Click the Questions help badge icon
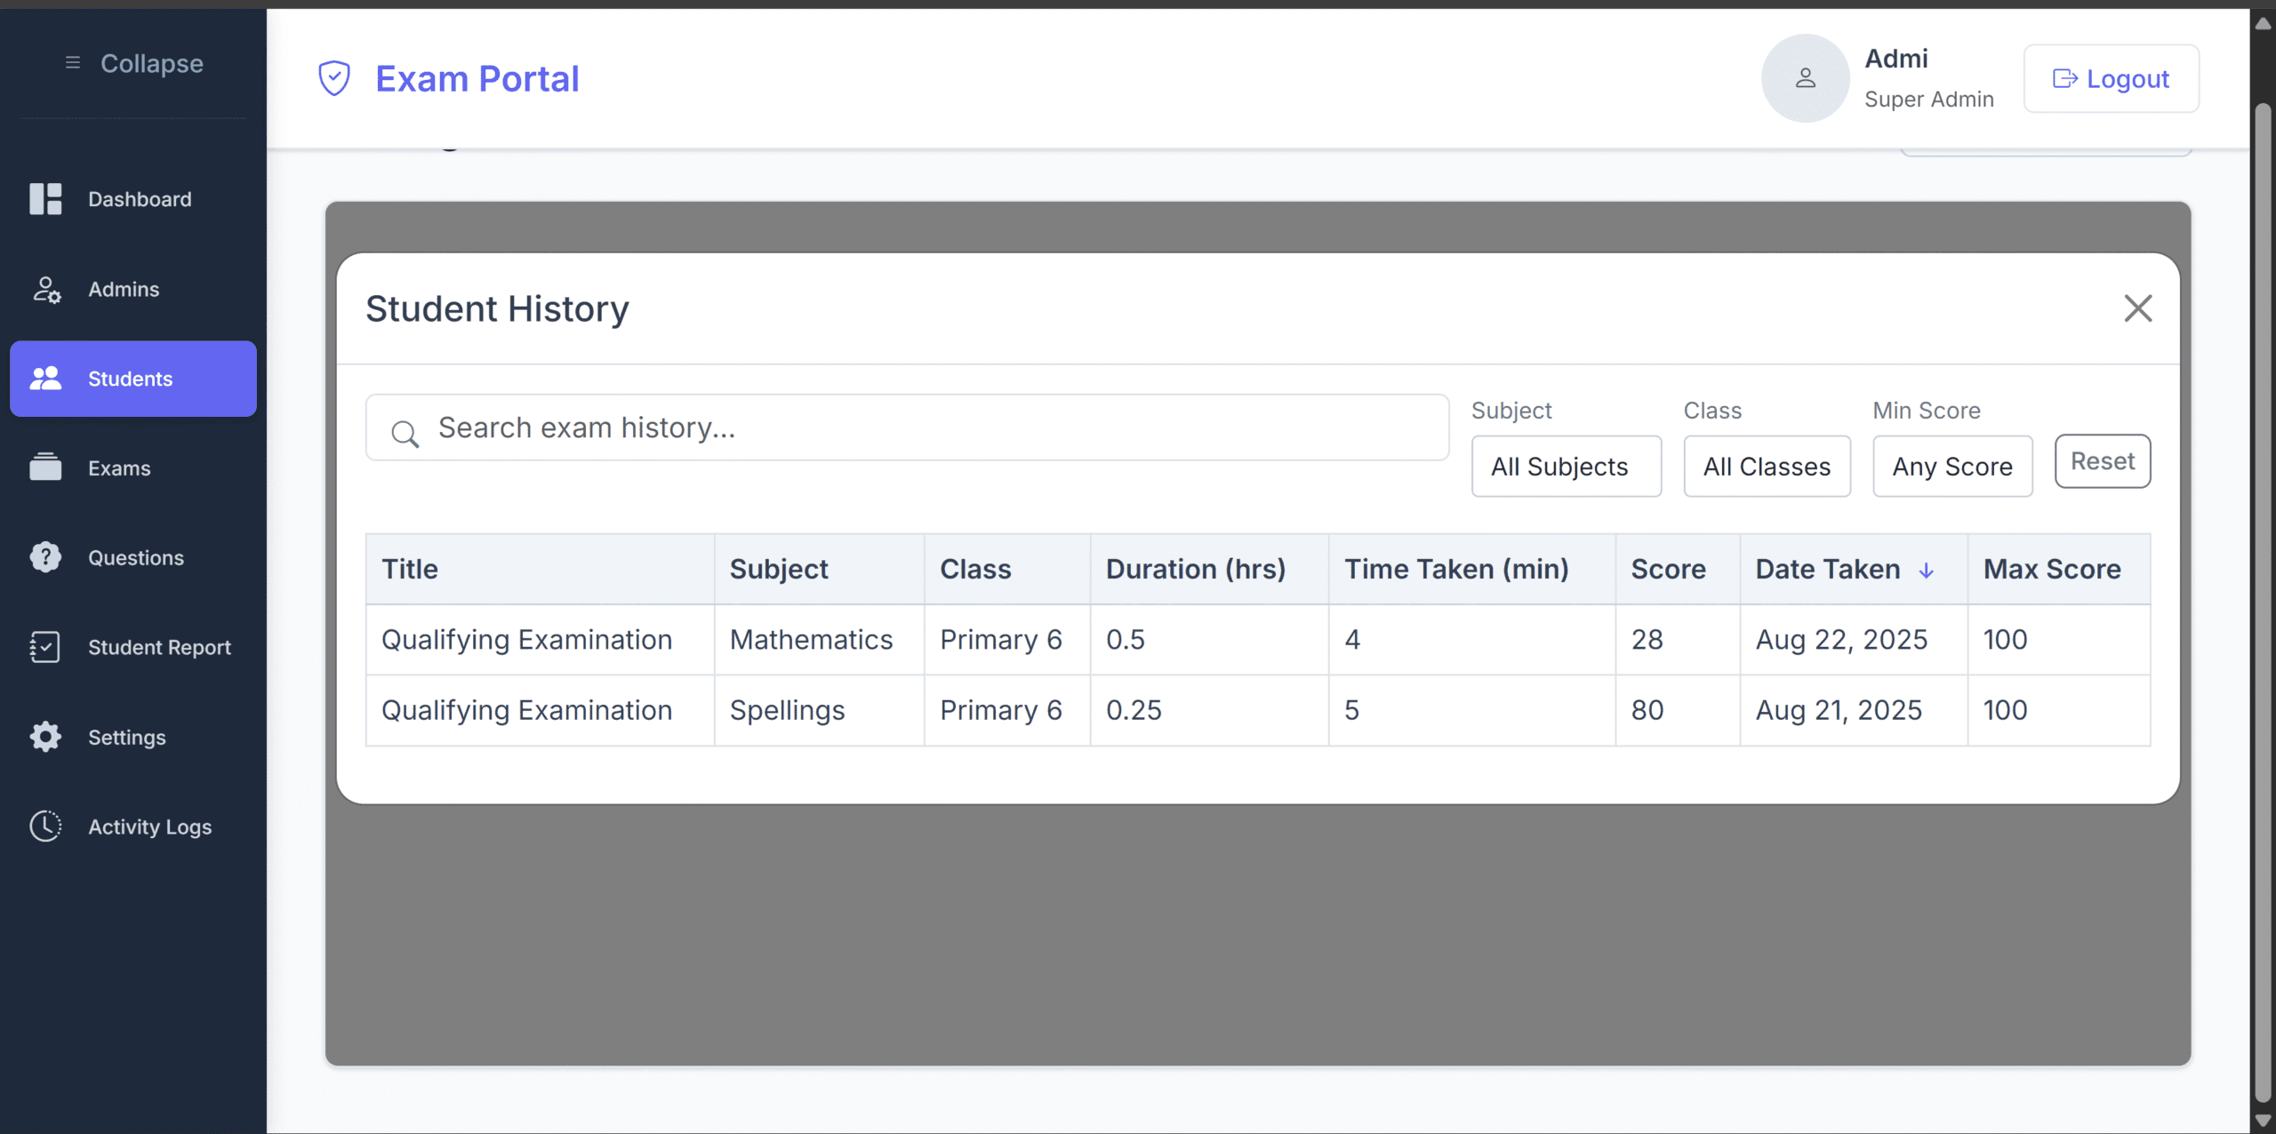 click(45, 557)
